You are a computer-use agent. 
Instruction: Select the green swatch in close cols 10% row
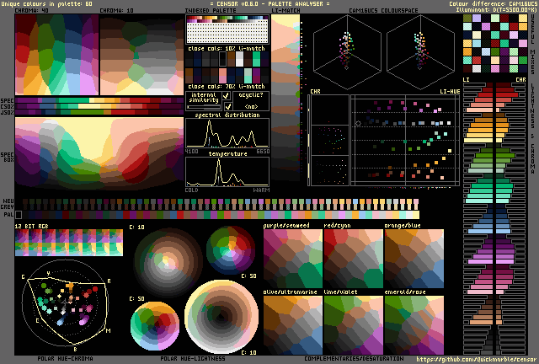click(256, 59)
